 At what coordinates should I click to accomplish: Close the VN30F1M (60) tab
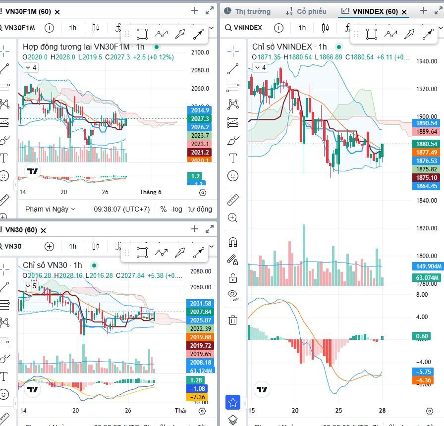tap(57, 12)
